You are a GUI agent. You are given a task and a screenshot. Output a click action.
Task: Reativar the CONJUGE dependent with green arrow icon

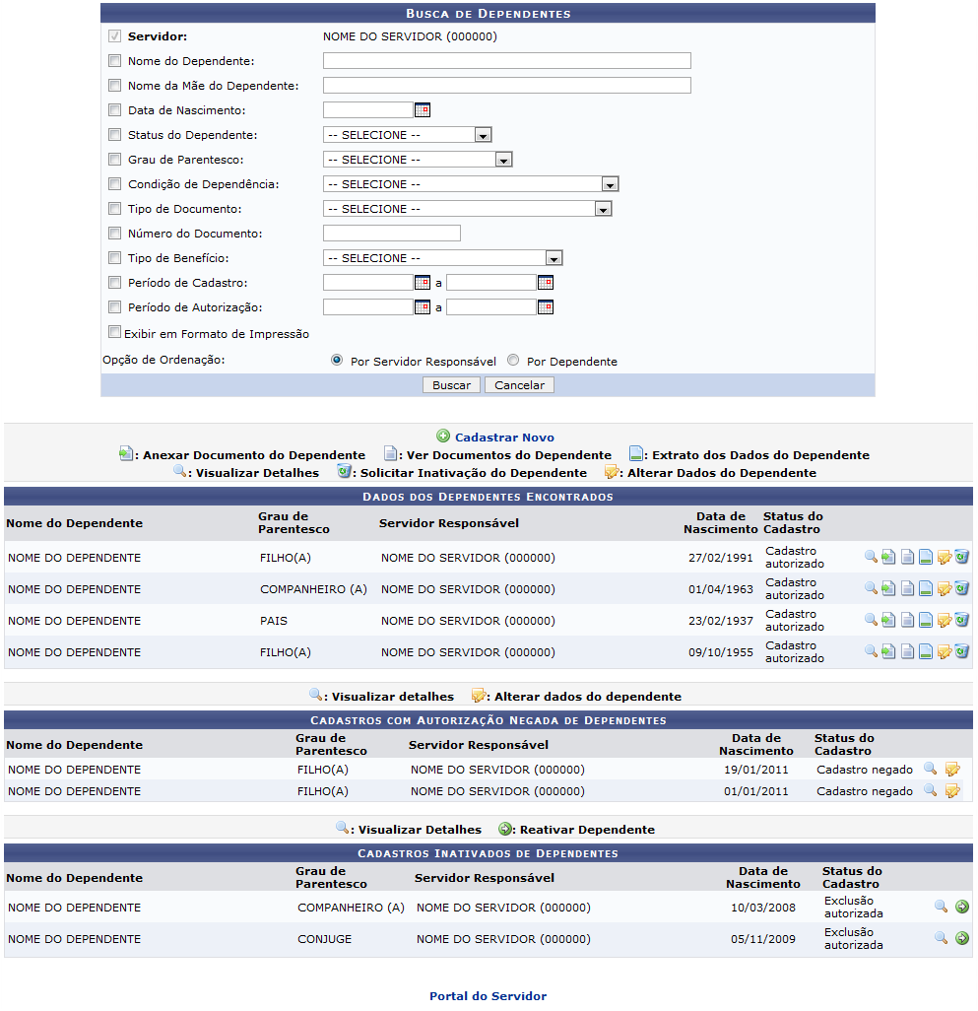tap(961, 938)
